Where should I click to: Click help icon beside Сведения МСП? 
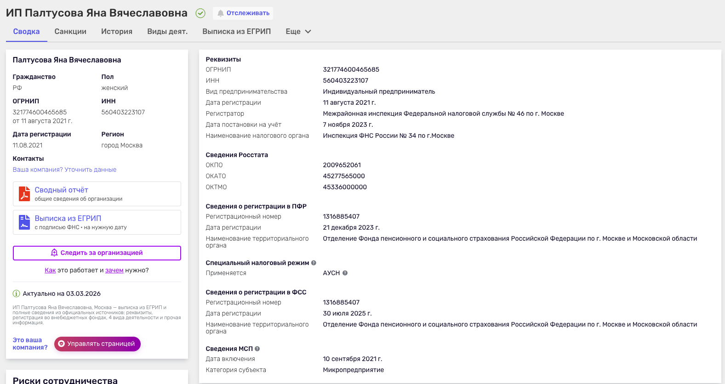click(257, 349)
